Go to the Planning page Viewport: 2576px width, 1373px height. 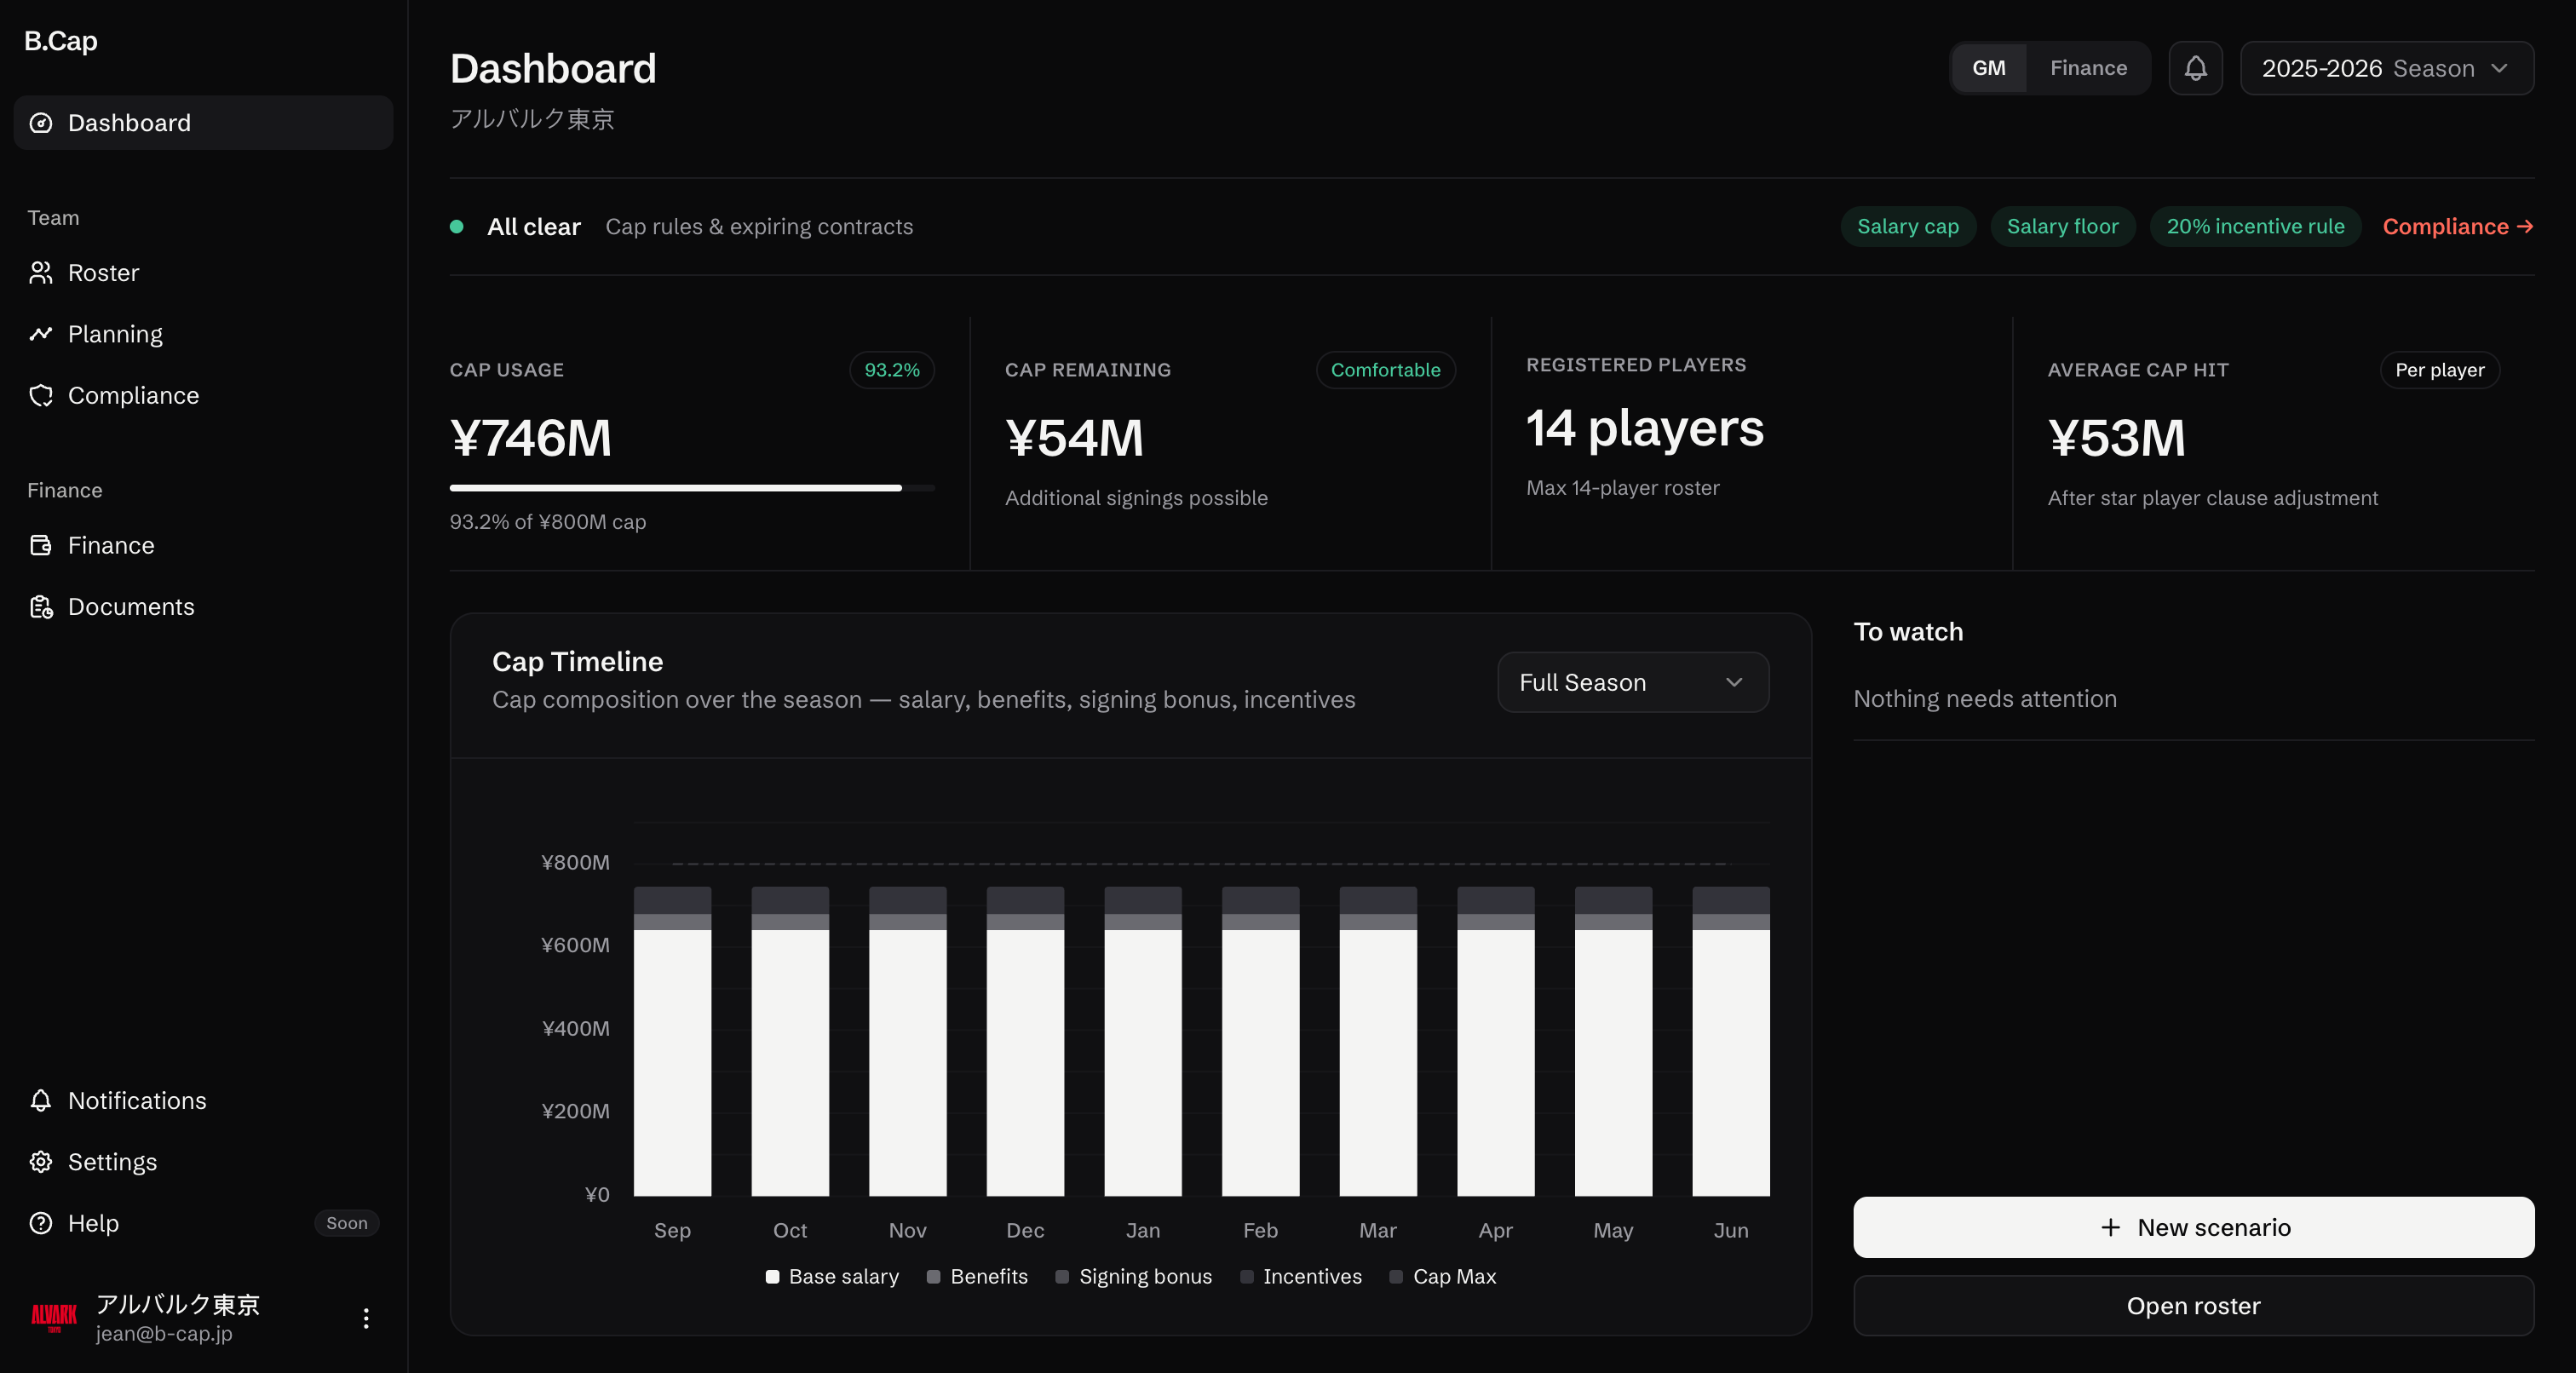click(x=203, y=334)
